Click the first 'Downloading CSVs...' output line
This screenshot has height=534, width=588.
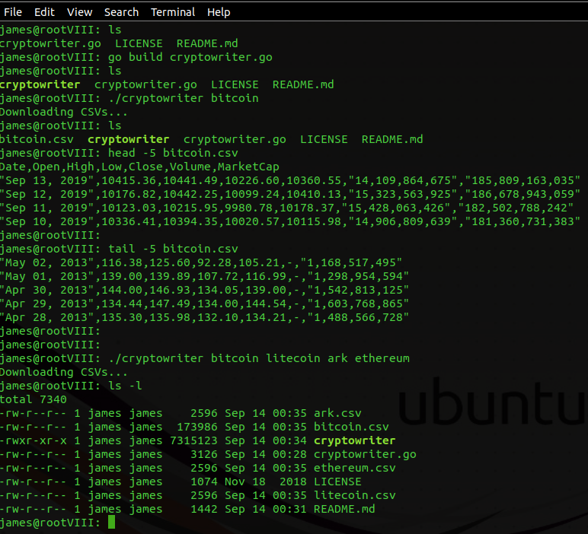[64, 112]
